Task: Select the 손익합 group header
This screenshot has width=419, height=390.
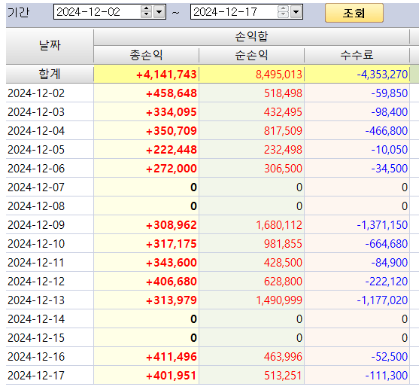Action: click(251, 37)
